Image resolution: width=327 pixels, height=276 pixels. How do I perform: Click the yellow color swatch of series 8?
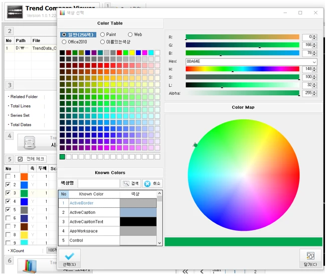coord(24,235)
